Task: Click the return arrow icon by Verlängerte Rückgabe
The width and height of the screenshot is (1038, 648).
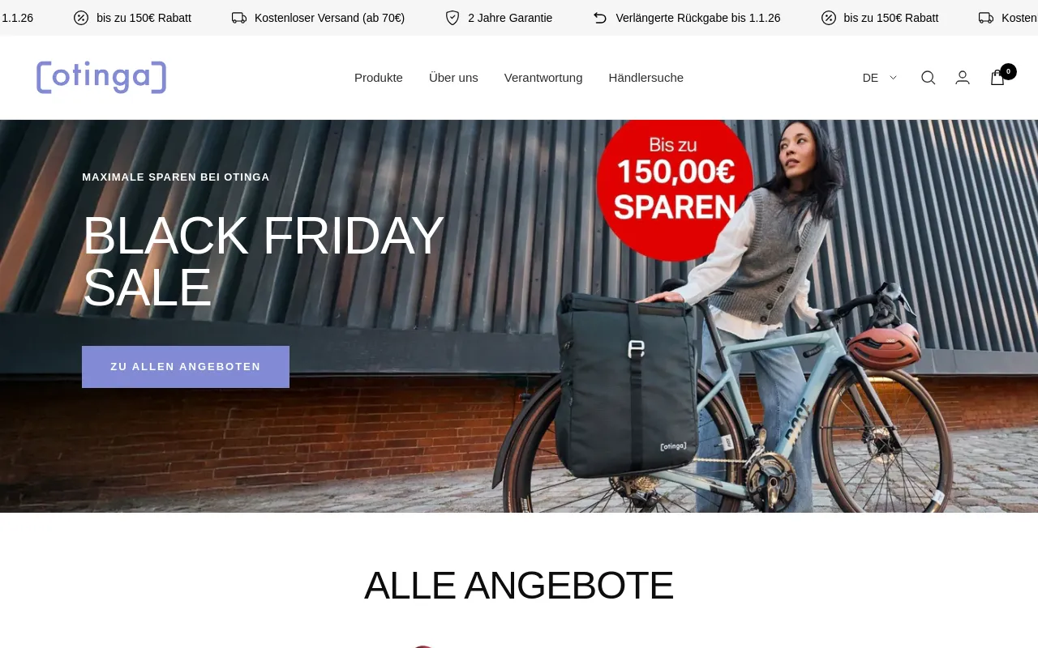Action: point(600,18)
